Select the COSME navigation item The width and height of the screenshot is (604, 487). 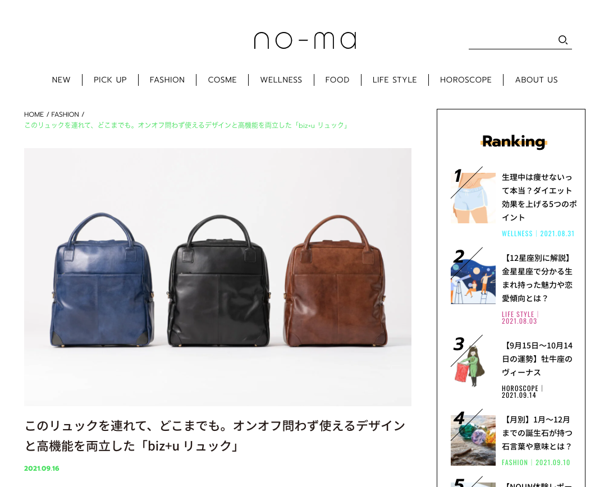point(222,80)
